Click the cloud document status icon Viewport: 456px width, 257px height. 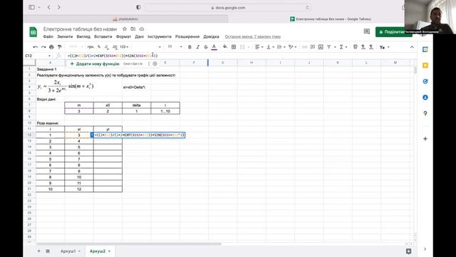point(142,29)
